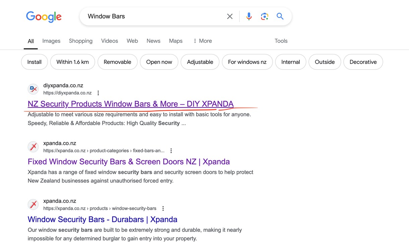Go to the Maps tab

tap(176, 41)
